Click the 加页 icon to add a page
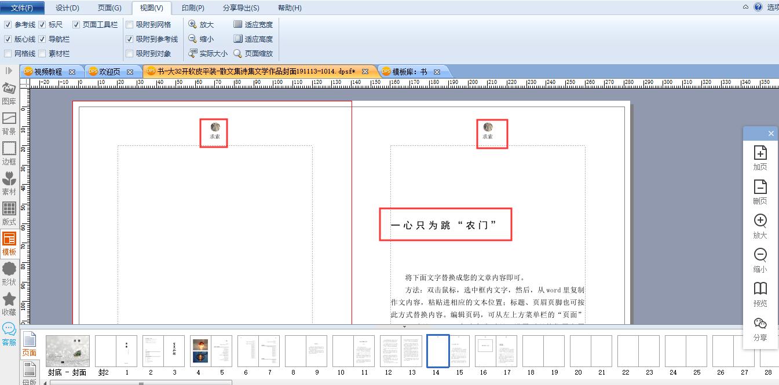The width and height of the screenshot is (779, 385). pyautogui.click(x=760, y=159)
